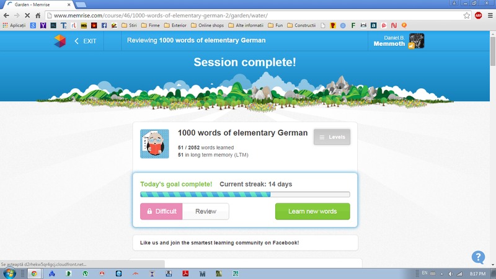Click Learn new words

point(312,211)
